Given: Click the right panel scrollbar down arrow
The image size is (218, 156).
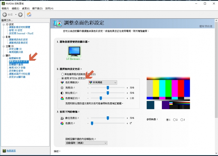Looking at the screenshot, I should tap(216, 153).
